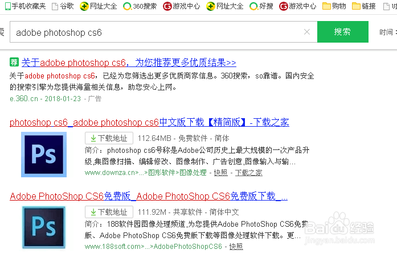Click the green 荐 badge icon
Screen dimensions: 397x254
tap(14, 62)
